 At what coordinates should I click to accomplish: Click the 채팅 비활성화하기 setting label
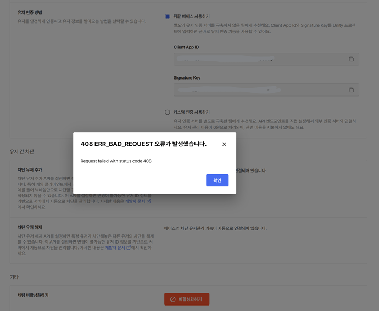coord(33,295)
